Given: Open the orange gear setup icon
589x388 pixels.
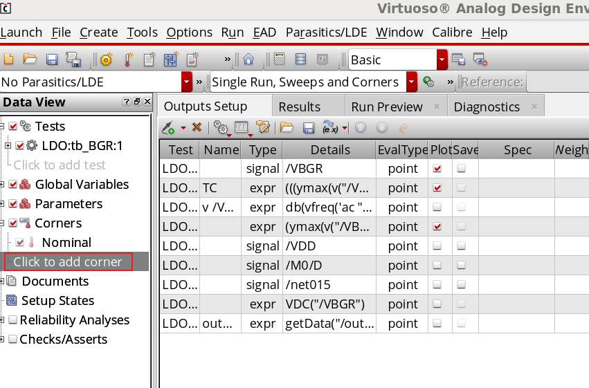Looking at the screenshot, I should point(107,59).
